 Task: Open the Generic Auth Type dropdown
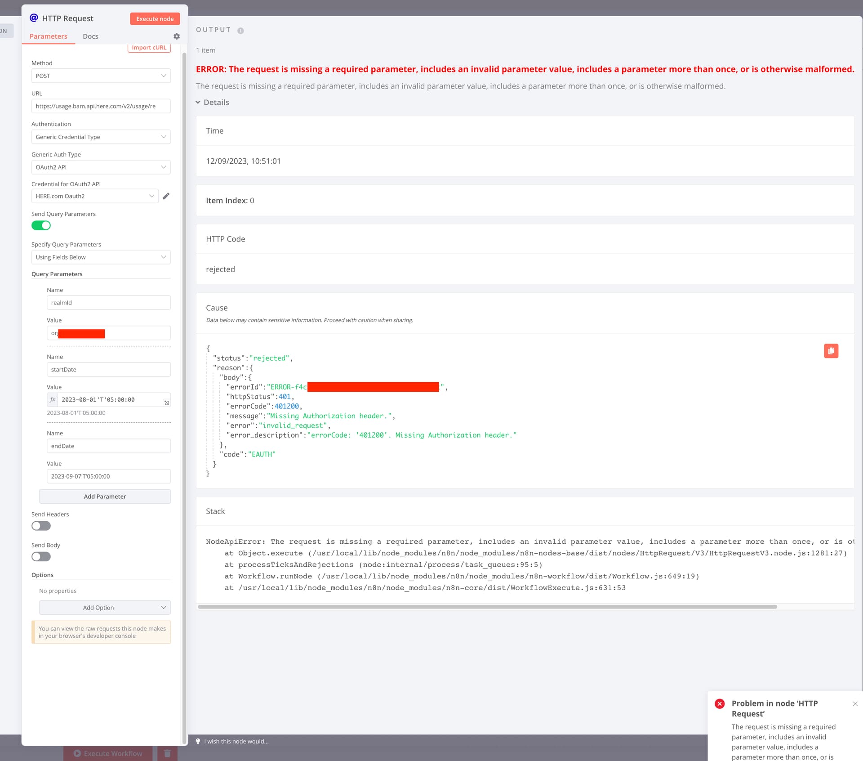(101, 167)
